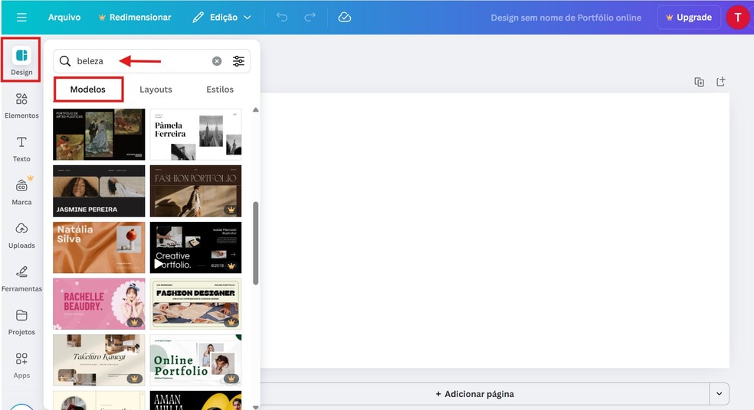Select the Fashion Designer template
Screen dimensions: 754x410
click(195, 304)
